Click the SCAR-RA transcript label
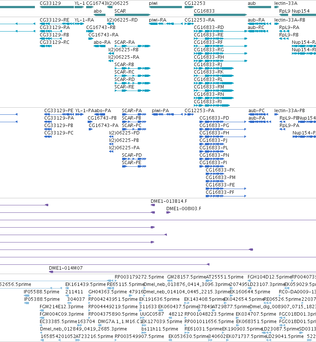316x342 pixels. (x=124, y=42)
